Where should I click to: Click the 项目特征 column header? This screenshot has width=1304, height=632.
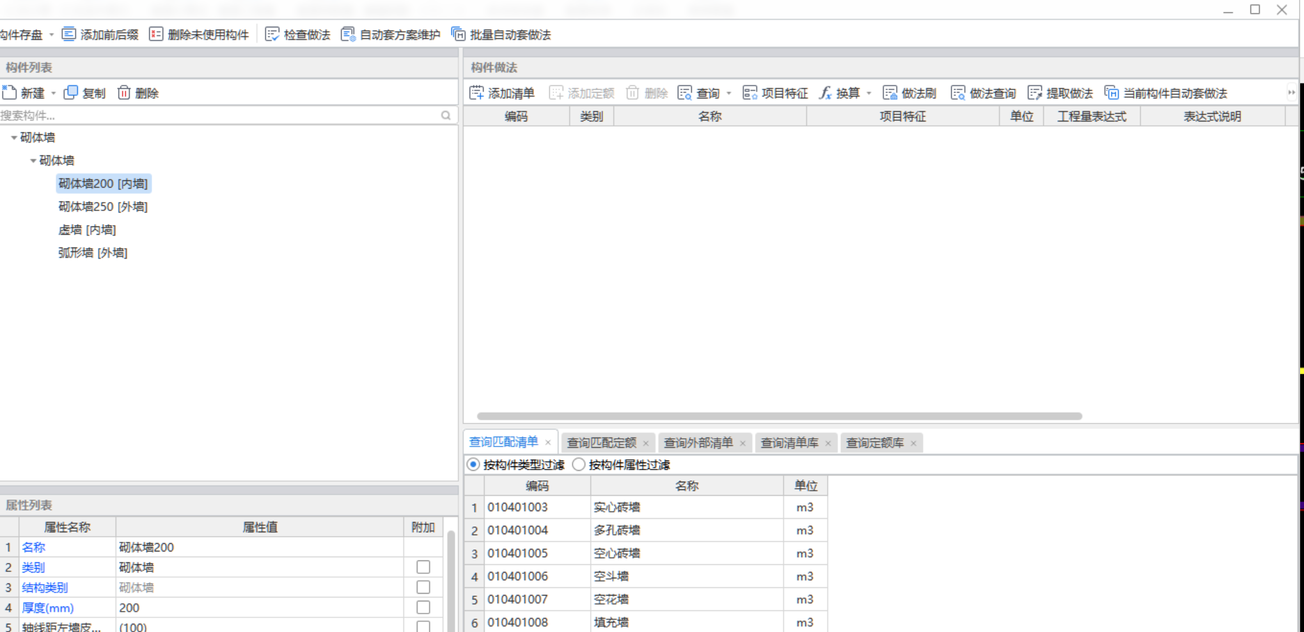(x=902, y=116)
